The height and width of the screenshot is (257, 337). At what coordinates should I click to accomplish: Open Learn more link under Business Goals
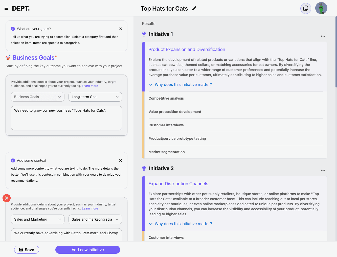tap(90, 86)
